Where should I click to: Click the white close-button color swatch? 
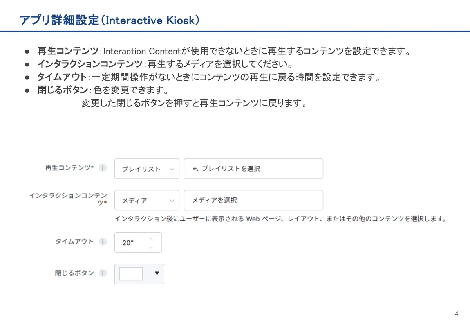pos(131,274)
